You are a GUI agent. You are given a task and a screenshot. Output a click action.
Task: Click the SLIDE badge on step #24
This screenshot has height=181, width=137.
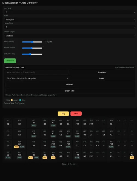click(x=77, y=136)
